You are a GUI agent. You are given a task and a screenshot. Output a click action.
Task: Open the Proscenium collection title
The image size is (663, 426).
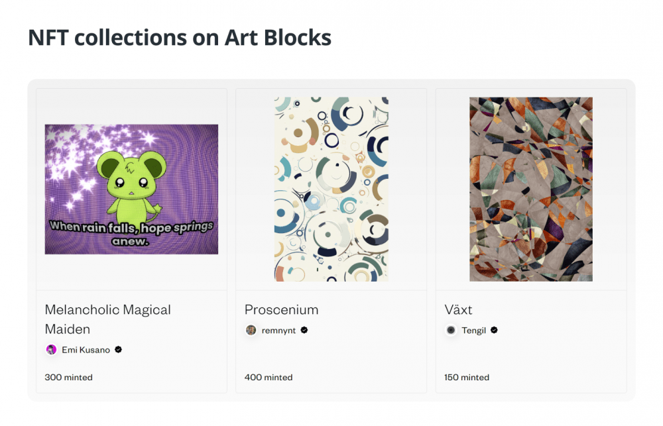pyautogui.click(x=281, y=310)
